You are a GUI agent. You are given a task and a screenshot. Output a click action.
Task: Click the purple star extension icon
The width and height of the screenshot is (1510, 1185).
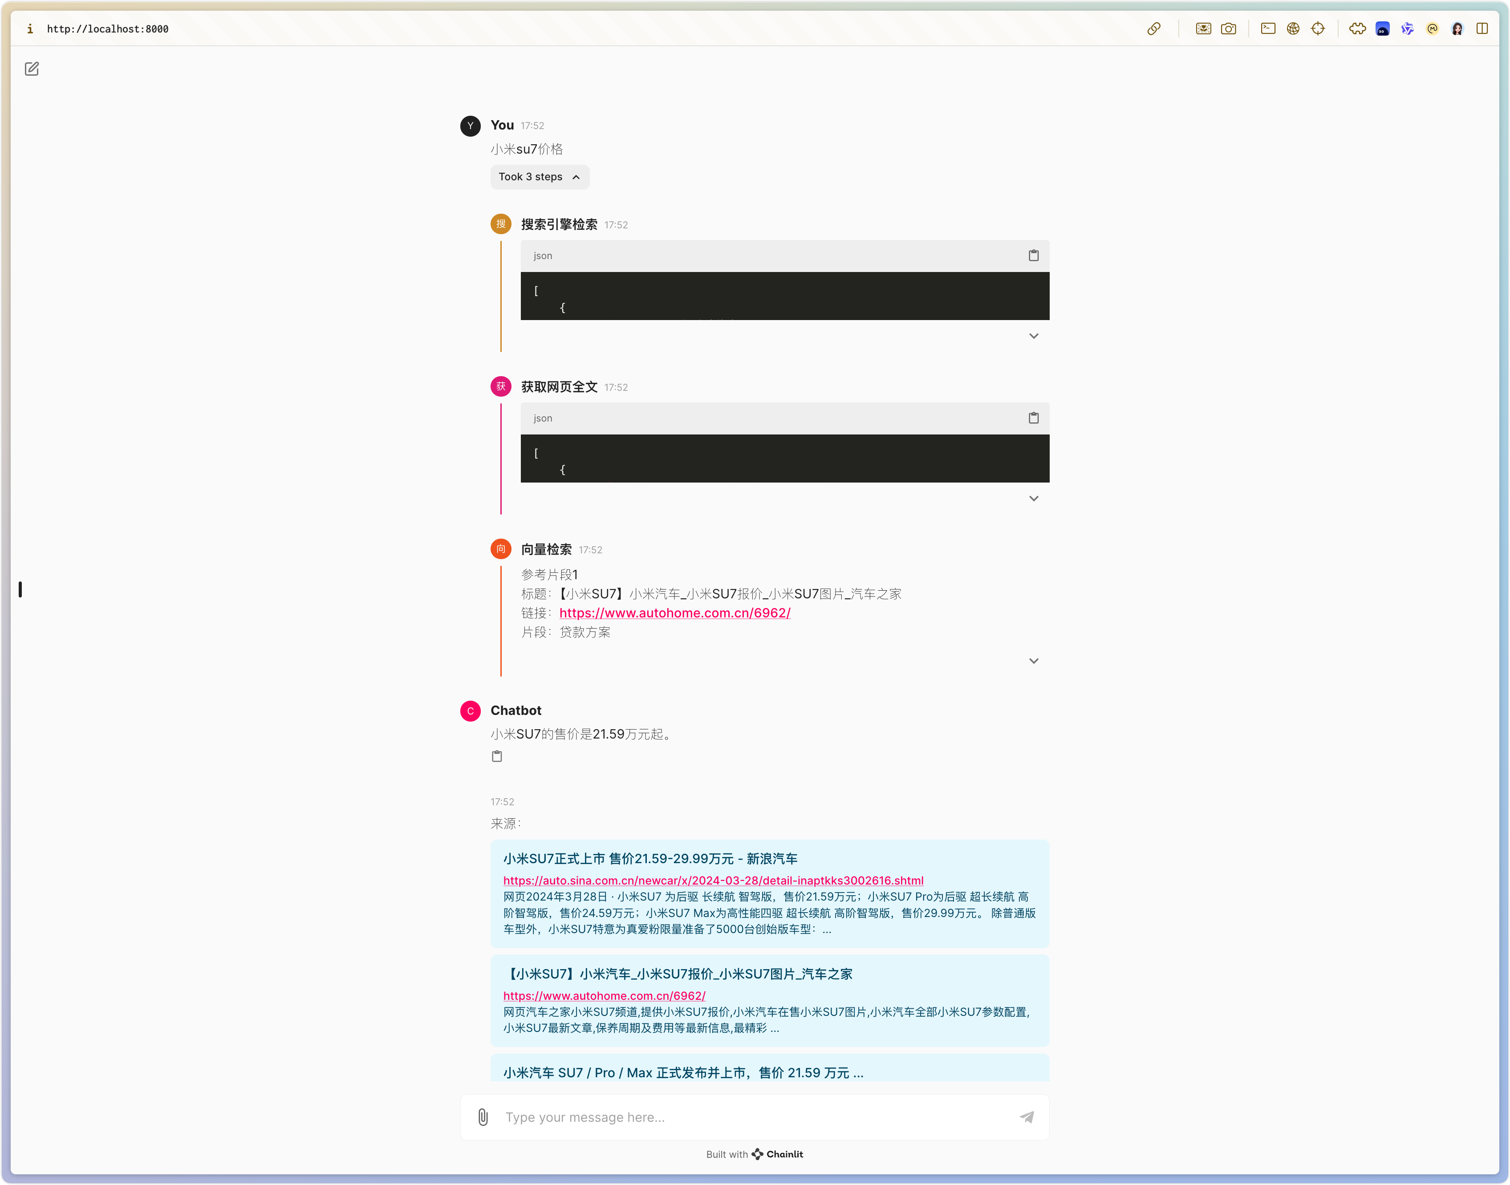1407,28
